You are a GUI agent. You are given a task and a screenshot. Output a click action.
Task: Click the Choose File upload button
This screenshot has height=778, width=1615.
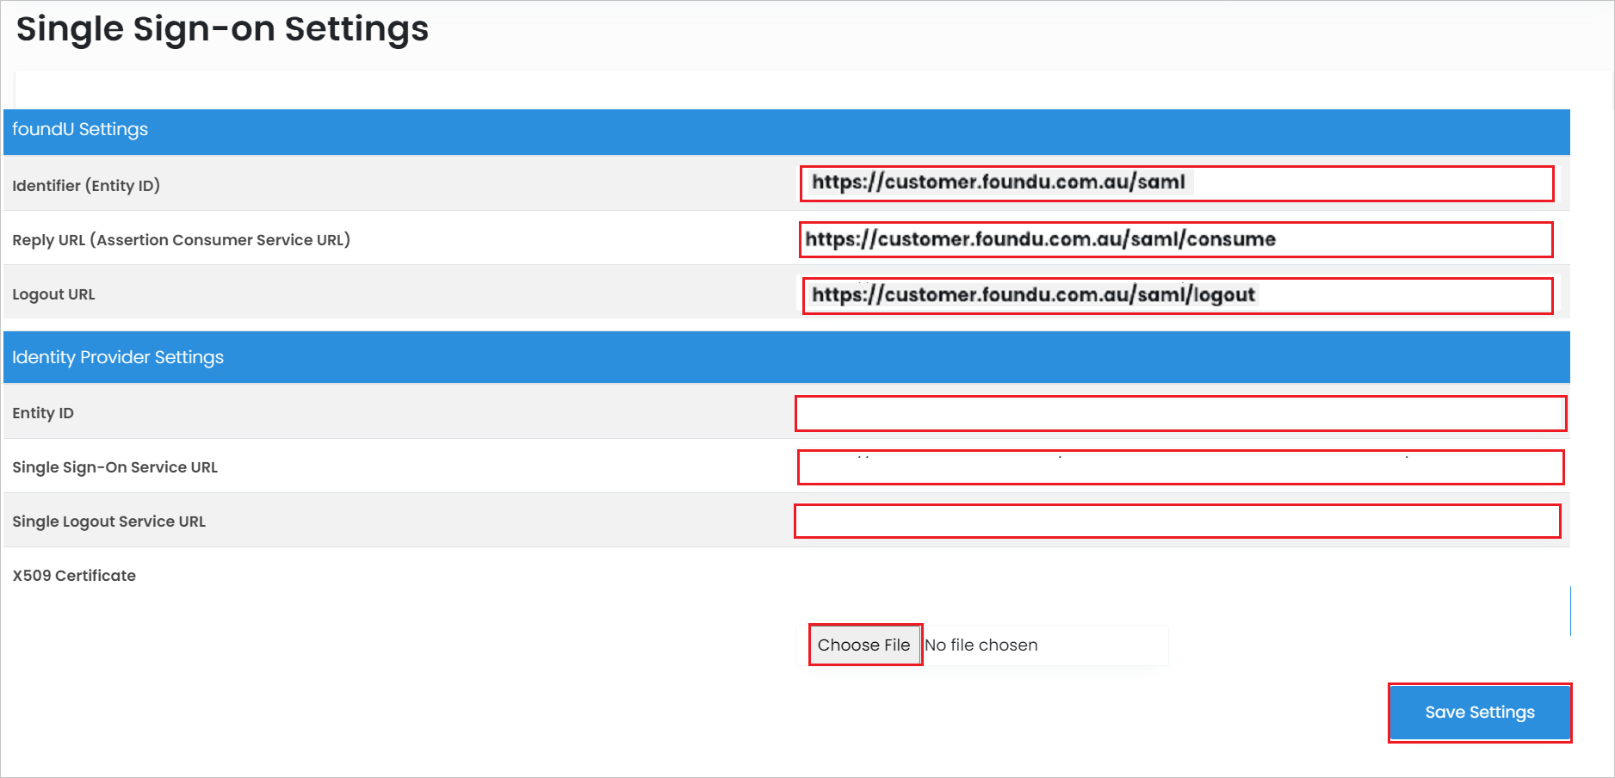pyautogui.click(x=864, y=645)
